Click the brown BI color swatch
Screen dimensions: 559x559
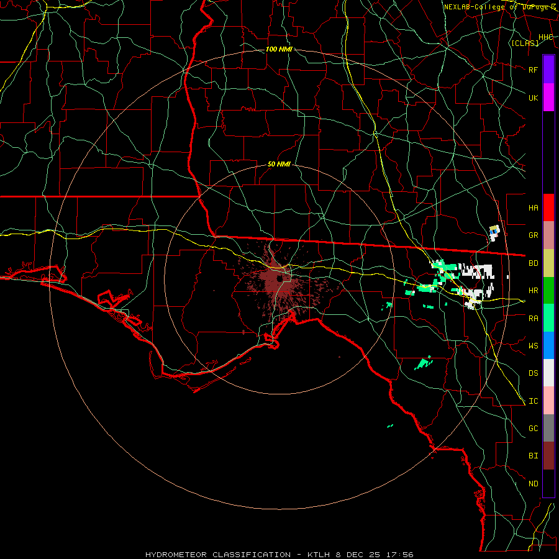click(x=548, y=456)
